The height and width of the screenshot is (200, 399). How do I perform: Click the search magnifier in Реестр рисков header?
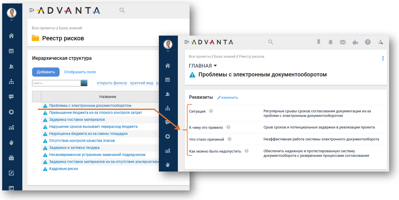pos(122,11)
